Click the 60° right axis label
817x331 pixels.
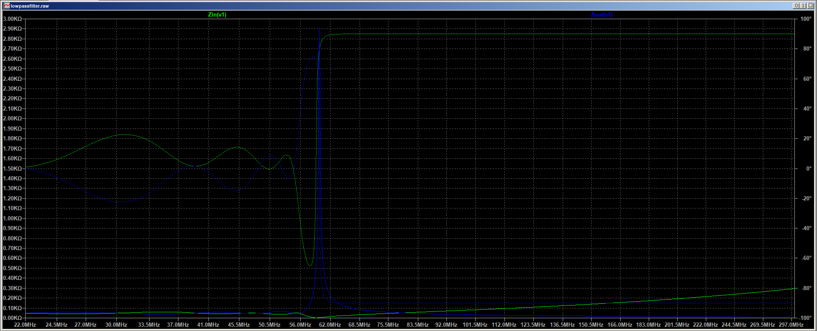click(807, 79)
